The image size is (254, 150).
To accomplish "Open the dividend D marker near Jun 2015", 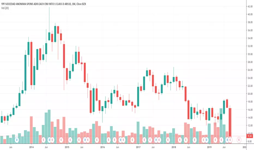I will point(85,140).
